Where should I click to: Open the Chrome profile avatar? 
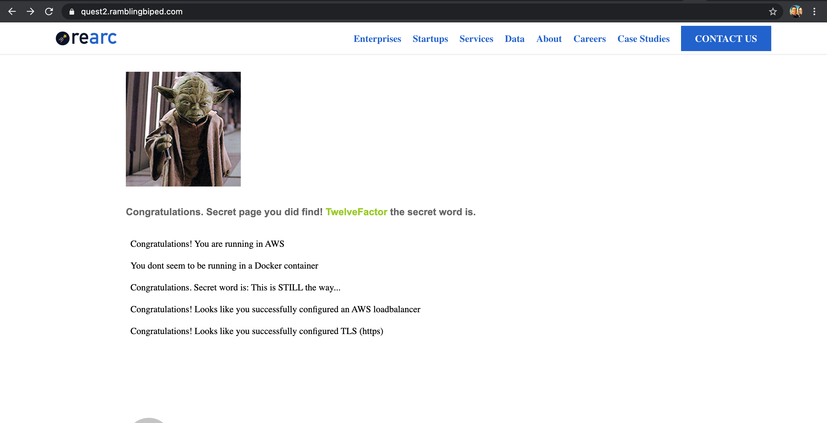point(796,11)
